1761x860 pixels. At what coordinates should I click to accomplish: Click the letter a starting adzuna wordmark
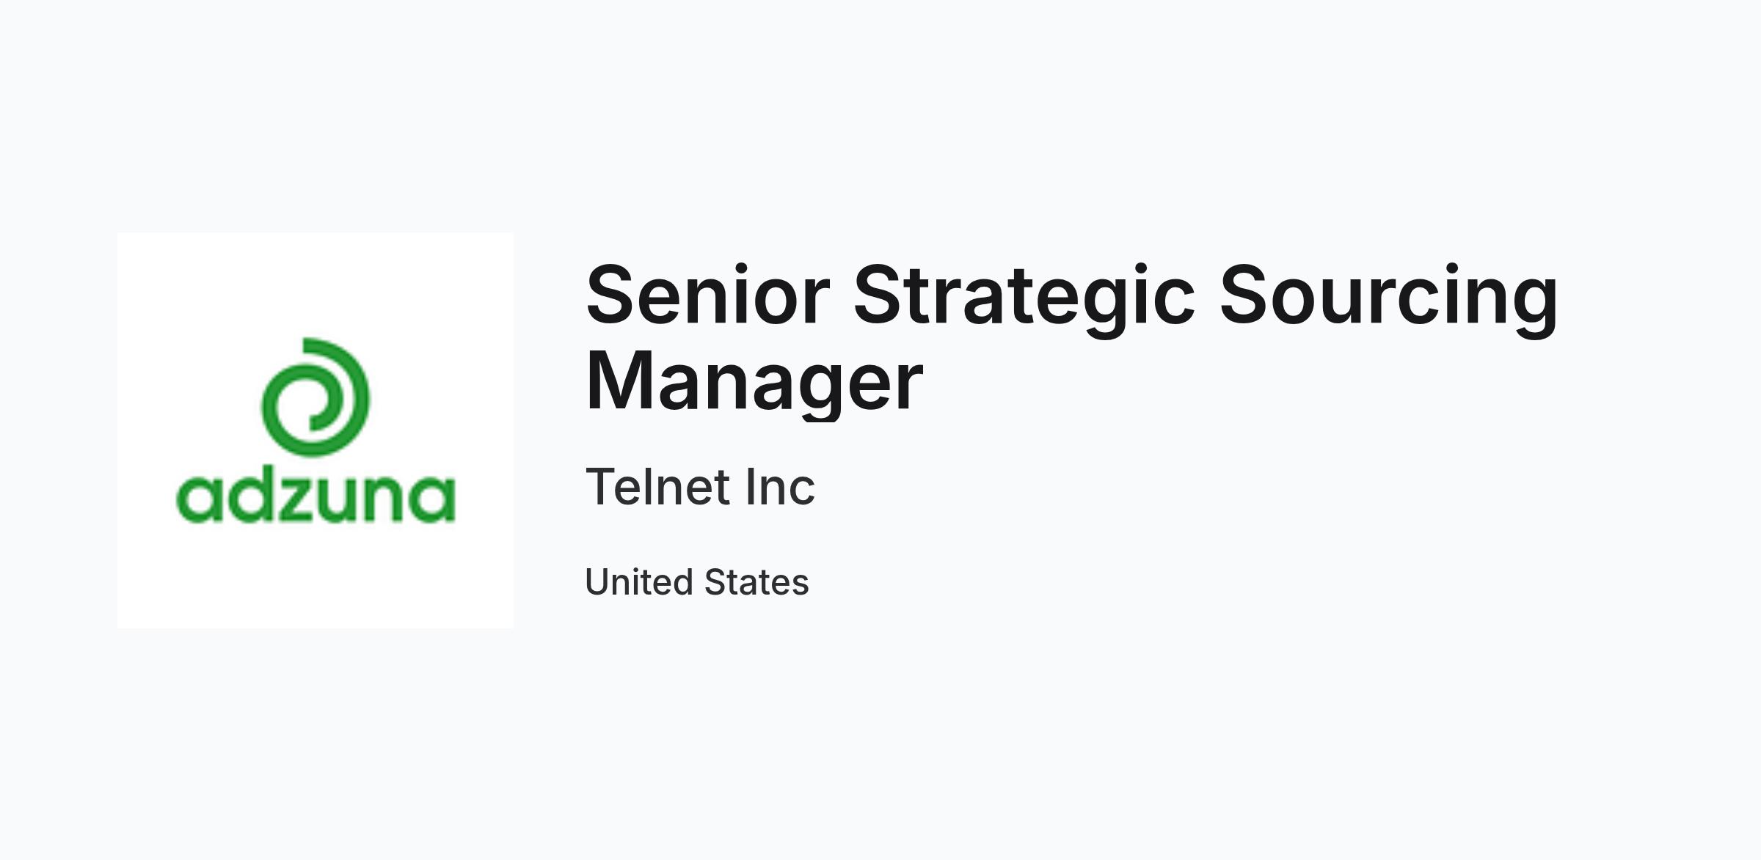(x=199, y=499)
